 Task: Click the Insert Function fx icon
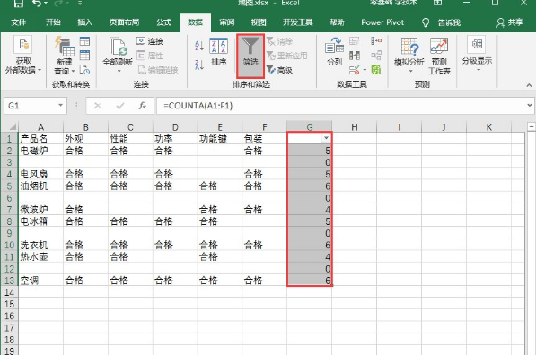pyautogui.click(x=143, y=106)
